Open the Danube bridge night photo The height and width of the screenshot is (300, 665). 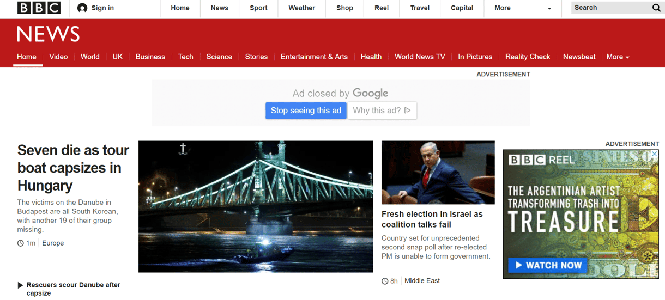tap(256, 206)
